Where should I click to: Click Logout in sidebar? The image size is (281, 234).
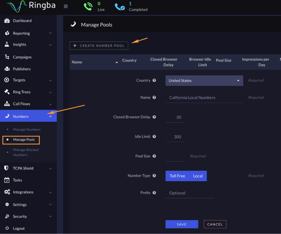point(19,228)
